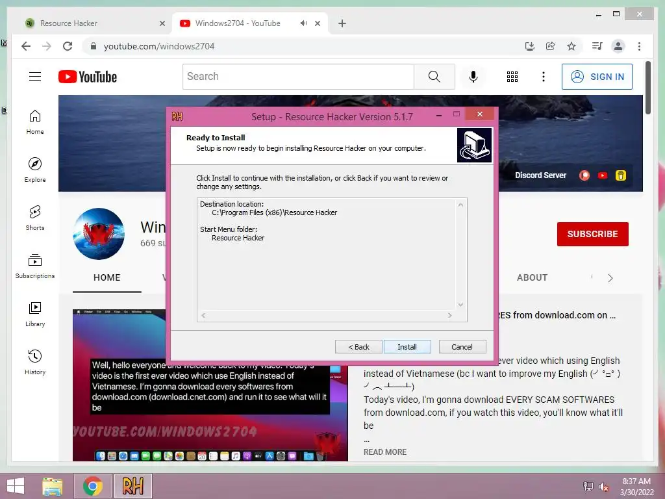Screen dimensions: 665x499
Task: Click the install app icon in address bar
Action: tap(529, 46)
